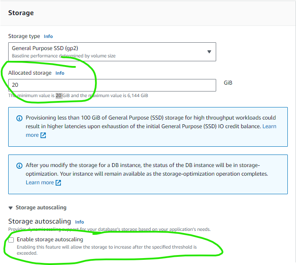The height and width of the screenshot is (265, 296).
Task: Open Info link next to Storage autoscaling
Action: tap(79, 222)
